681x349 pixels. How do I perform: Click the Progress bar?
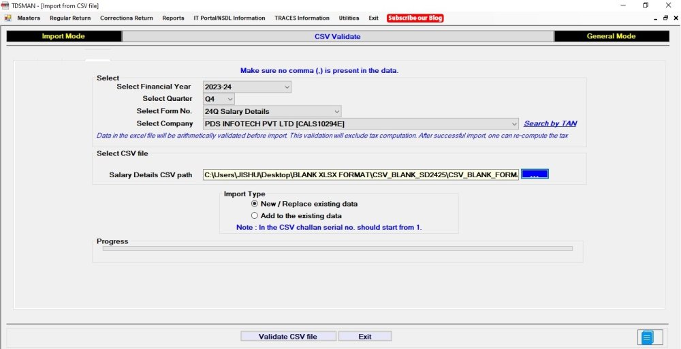(338, 249)
